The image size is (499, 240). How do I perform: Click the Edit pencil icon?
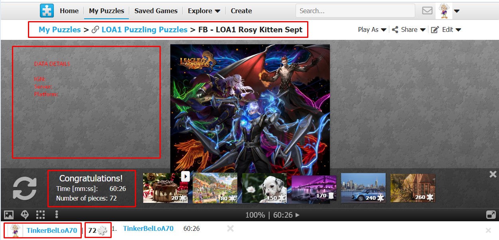(x=435, y=30)
